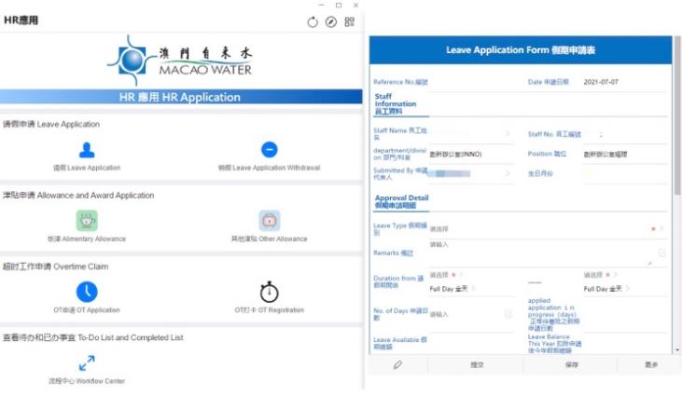Open OT Application clock icon
The width and height of the screenshot is (682, 396).
87,293
